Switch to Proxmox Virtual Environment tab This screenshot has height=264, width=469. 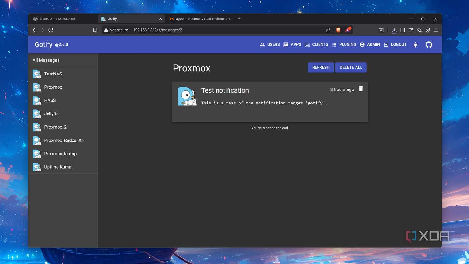[200, 19]
